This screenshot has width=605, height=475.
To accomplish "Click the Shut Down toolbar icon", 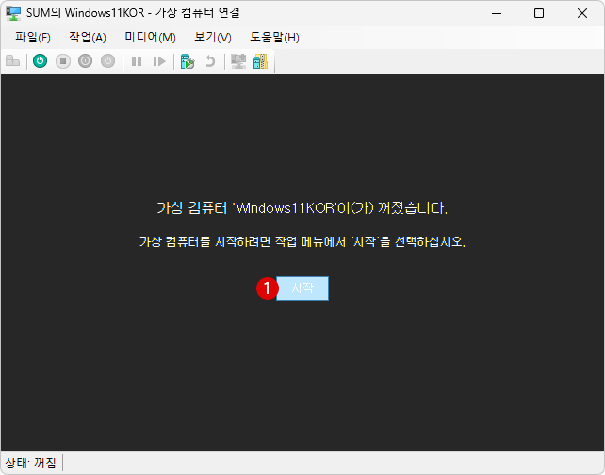I will (85, 61).
